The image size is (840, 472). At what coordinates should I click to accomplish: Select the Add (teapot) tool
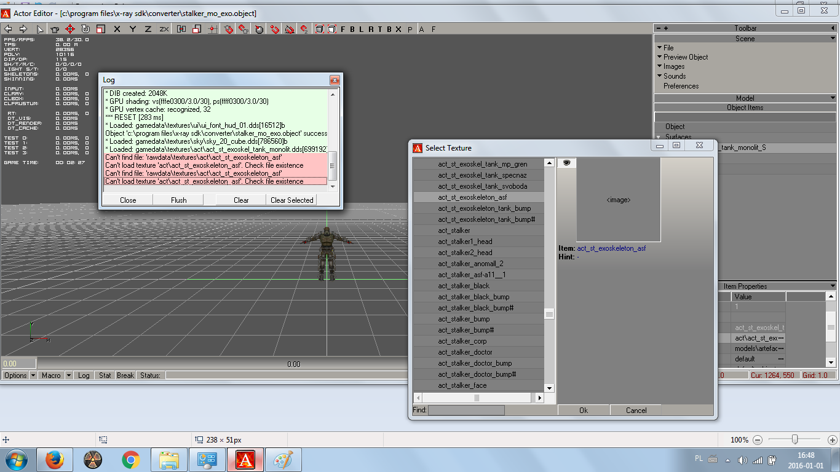(55, 29)
